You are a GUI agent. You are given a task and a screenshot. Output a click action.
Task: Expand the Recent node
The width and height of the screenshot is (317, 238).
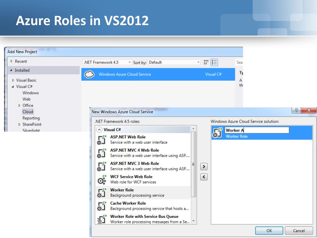tap(11, 61)
